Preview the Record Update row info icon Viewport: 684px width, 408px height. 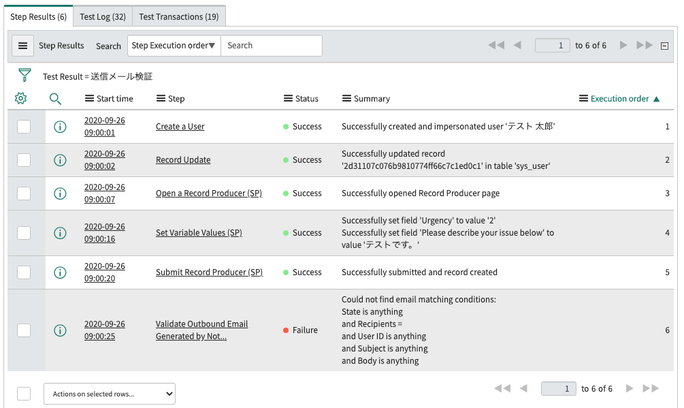[x=60, y=160]
